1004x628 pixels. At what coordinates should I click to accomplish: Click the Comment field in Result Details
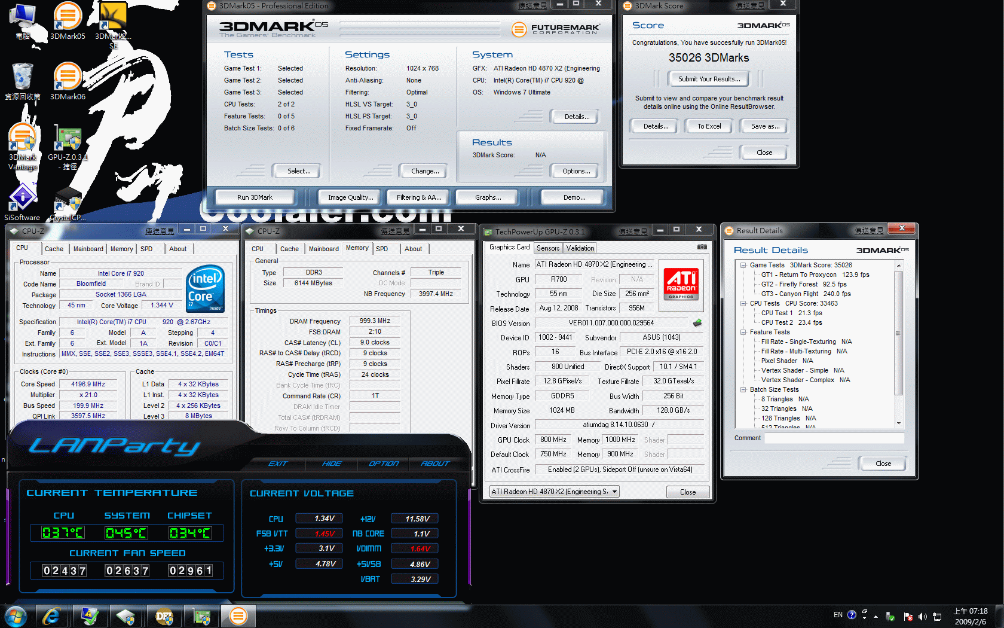point(834,438)
